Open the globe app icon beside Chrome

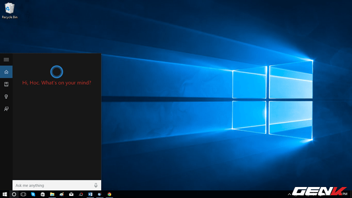tap(100, 194)
